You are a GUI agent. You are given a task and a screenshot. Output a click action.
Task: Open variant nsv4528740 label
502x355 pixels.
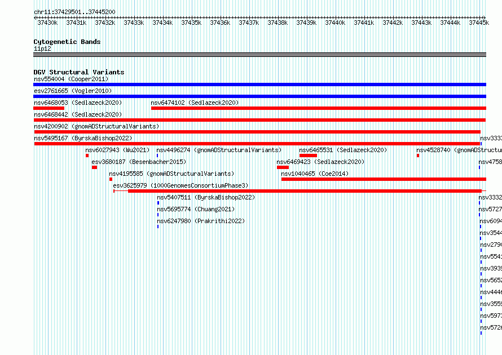pyautogui.click(x=459, y=150)
